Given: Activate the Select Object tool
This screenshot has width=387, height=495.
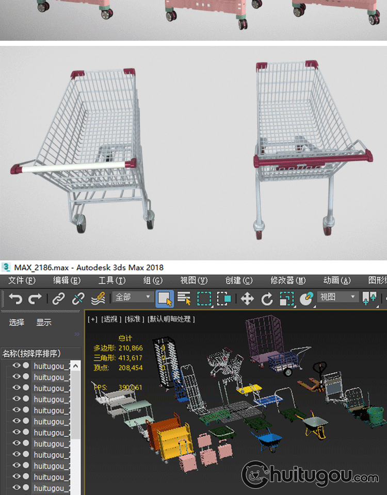Looking at the screenshot, I should 165,299.
